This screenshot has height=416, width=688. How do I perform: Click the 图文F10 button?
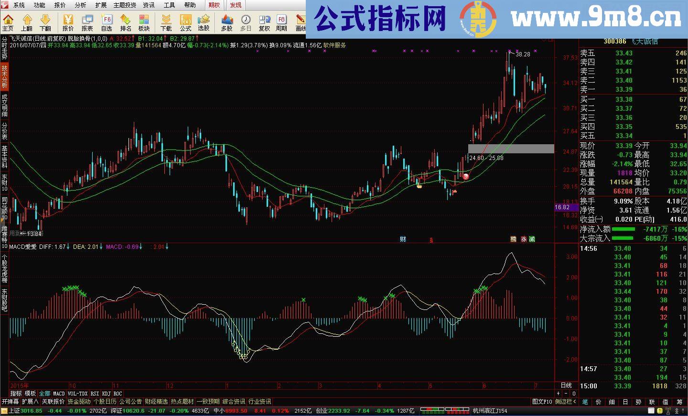pyautogui.click(x=542, y=402)
